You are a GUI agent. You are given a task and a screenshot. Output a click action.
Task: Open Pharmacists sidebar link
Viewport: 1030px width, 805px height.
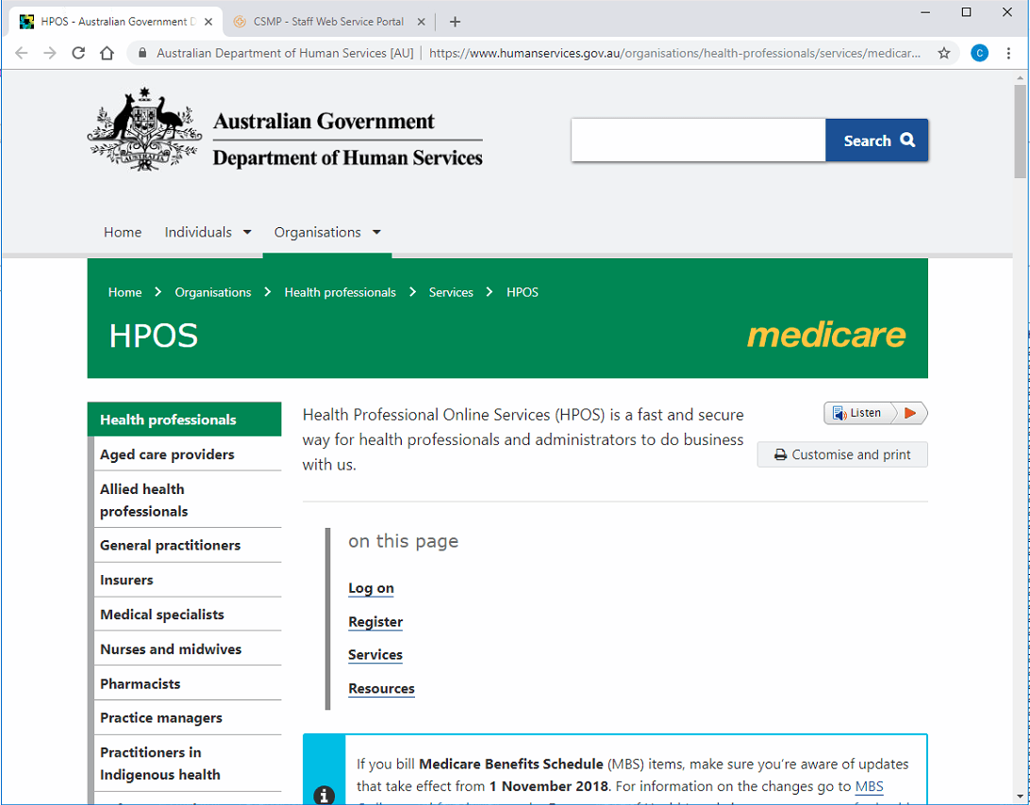(140, 683)
